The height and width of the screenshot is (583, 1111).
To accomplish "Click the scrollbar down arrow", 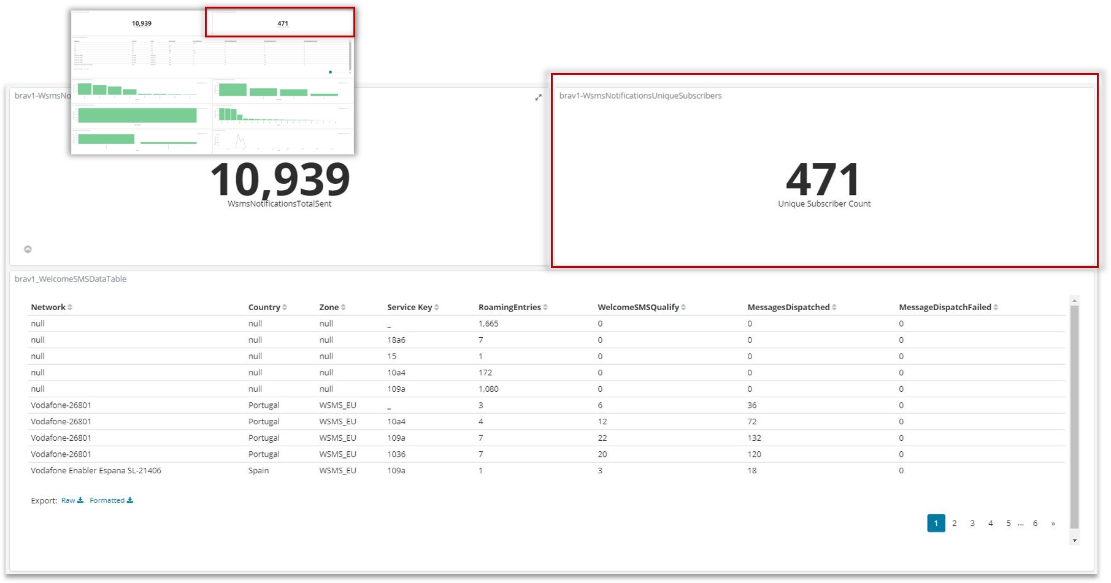I will click(x=1074, y=541).
